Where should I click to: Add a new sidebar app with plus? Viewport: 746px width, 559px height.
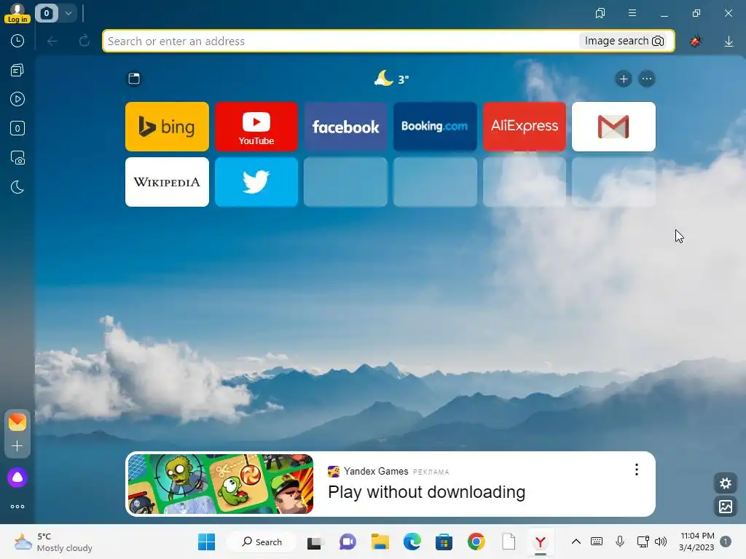(17, 446)
